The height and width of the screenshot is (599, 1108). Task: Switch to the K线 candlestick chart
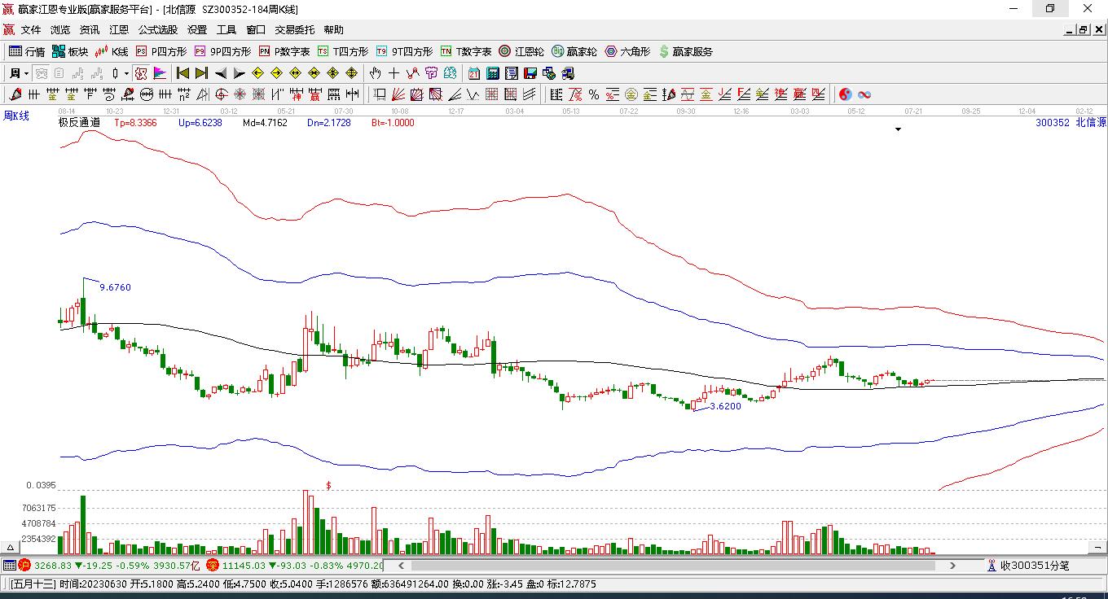tap(112, 51)
